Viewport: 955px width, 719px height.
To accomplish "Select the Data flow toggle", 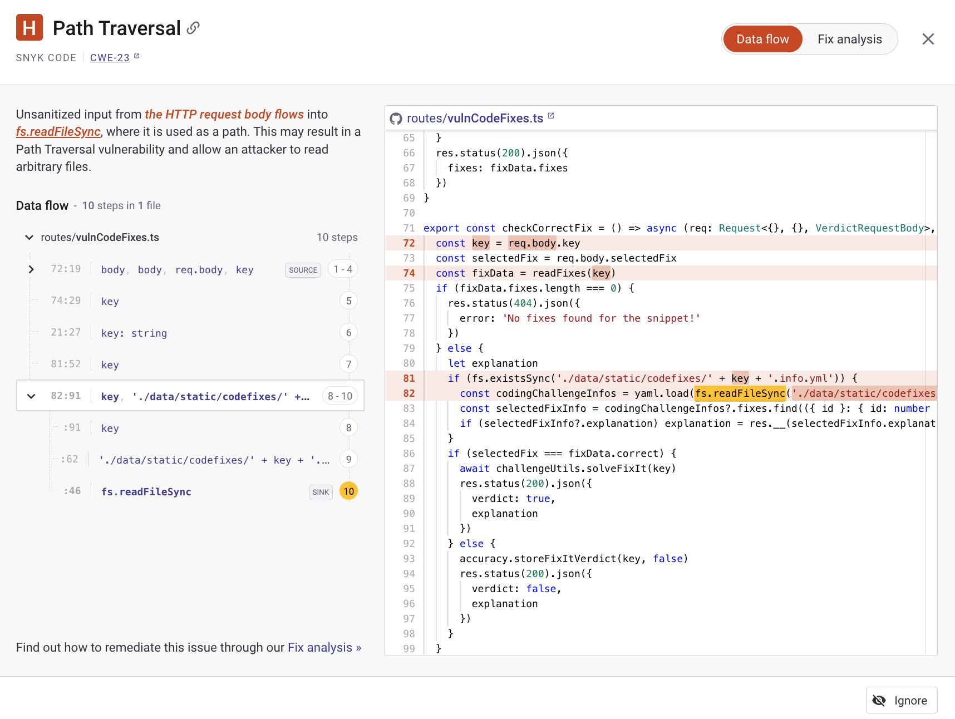I will pyautogui.click(x=762, y=39).
